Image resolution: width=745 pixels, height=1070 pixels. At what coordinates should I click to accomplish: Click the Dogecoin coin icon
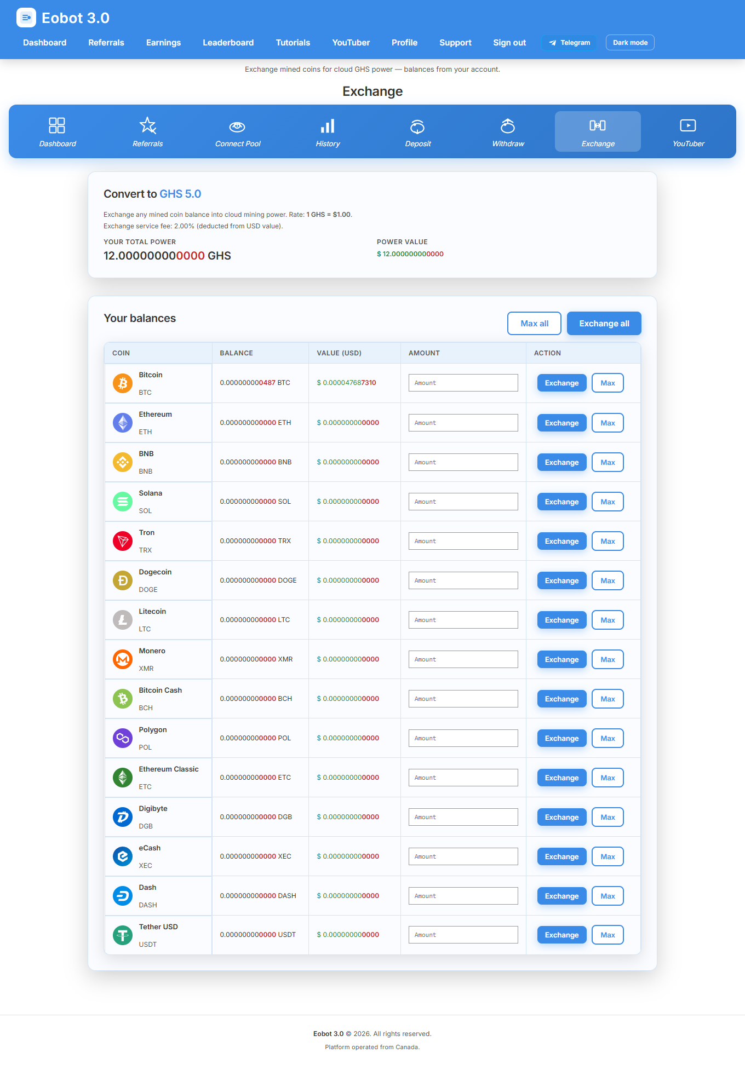click(x=123, y=580)
